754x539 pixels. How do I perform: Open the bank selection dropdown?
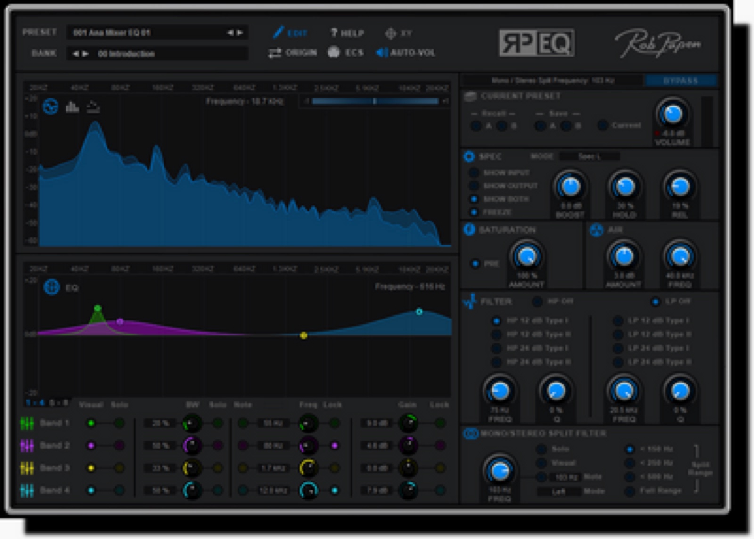click(x=157, y=53)
